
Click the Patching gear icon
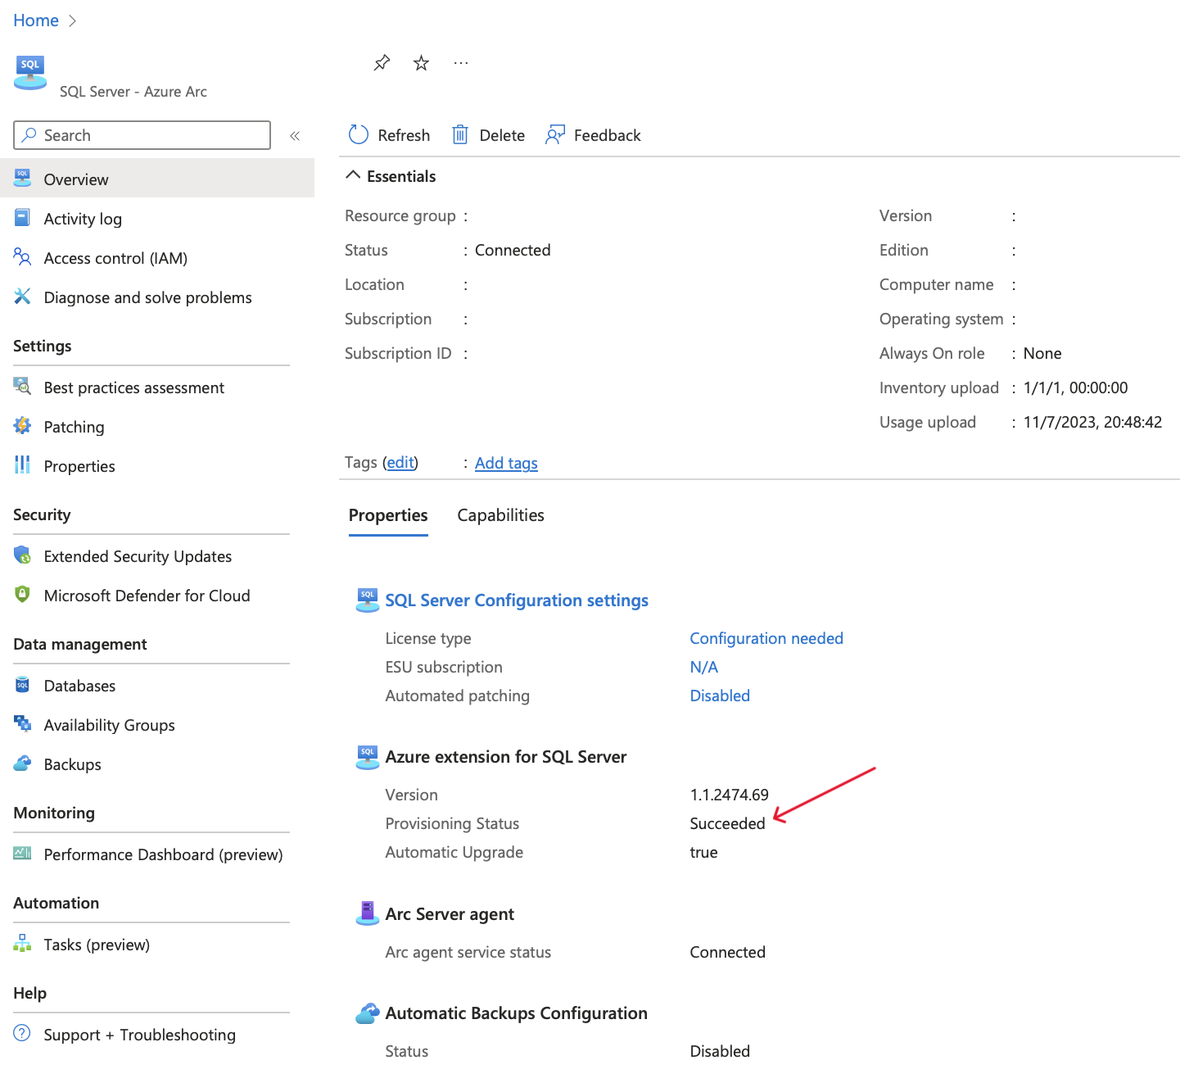pyautogui.click(x=22, y=425)
